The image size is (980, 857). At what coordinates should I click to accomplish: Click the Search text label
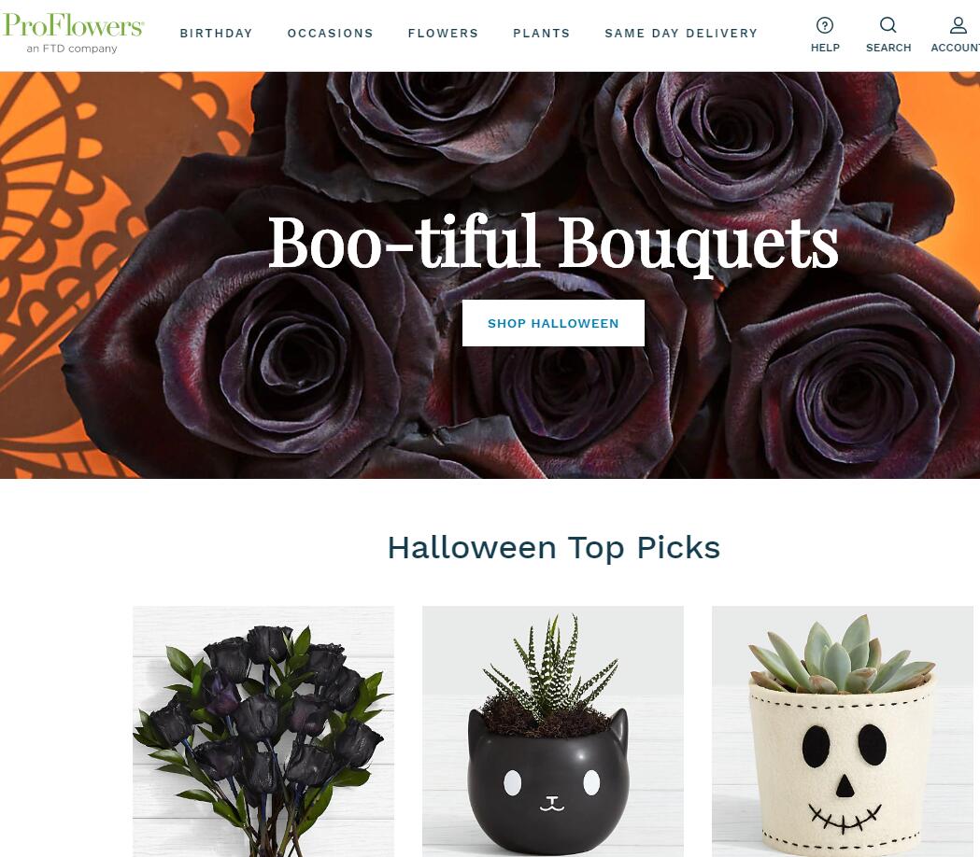point(888,48)
